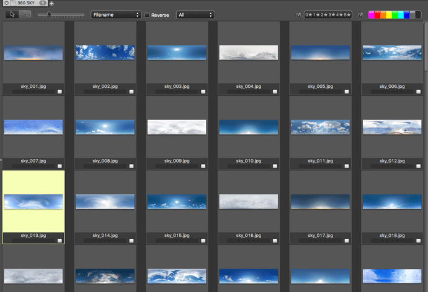This screenshot has height=292, width=428.
Task: Click the sky_007.jpg filename label
Action: click(x=33, y=161)
